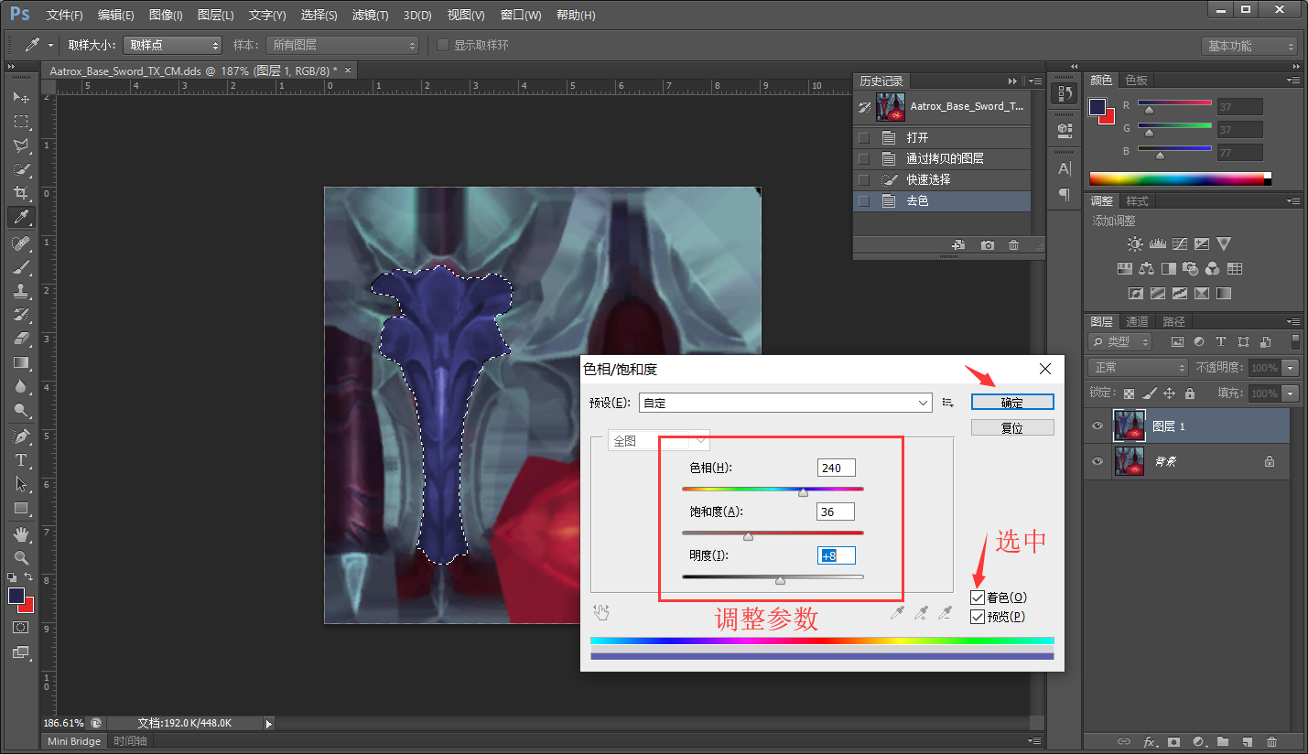
Task: Open the 类型 layer filter dropdown
Action: [1120, 341]
